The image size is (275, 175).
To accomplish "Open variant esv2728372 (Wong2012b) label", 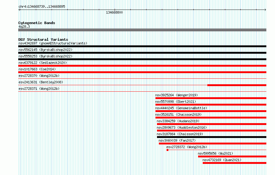I will pyautogui.click(x=187, y=147).
